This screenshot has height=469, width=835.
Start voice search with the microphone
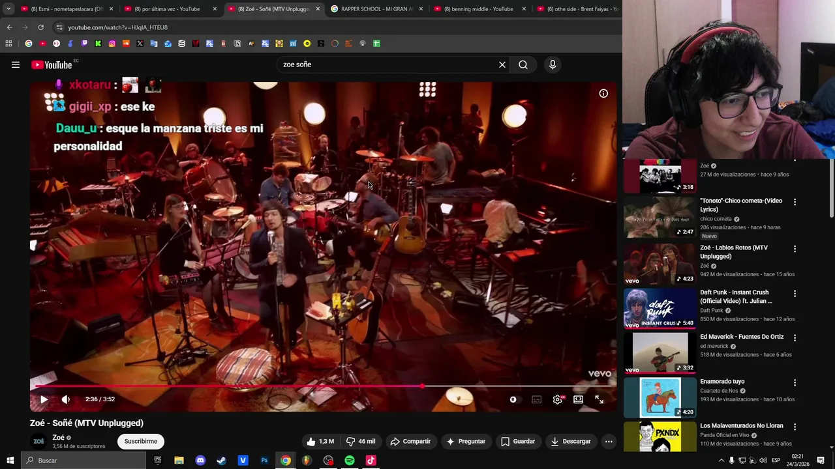[553, 64]
